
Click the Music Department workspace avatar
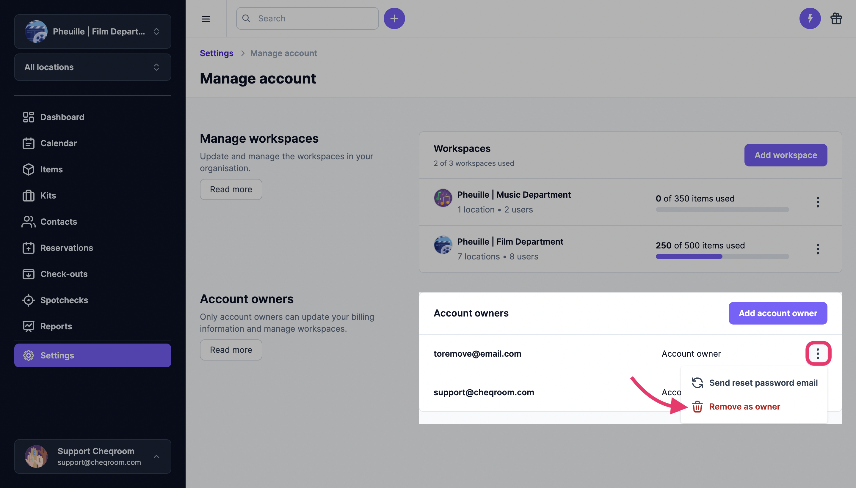point(443,198)
